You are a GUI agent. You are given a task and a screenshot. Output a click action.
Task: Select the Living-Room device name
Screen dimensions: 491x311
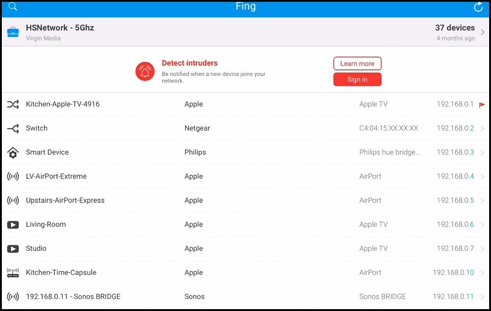(x=45, y=225)
